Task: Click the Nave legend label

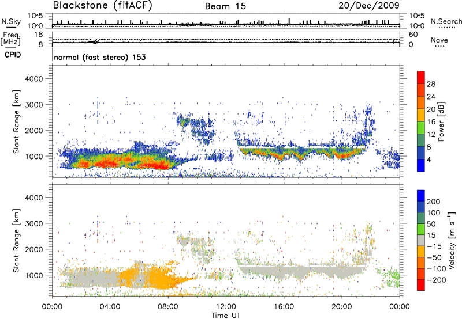Action: tap(439, 40)
